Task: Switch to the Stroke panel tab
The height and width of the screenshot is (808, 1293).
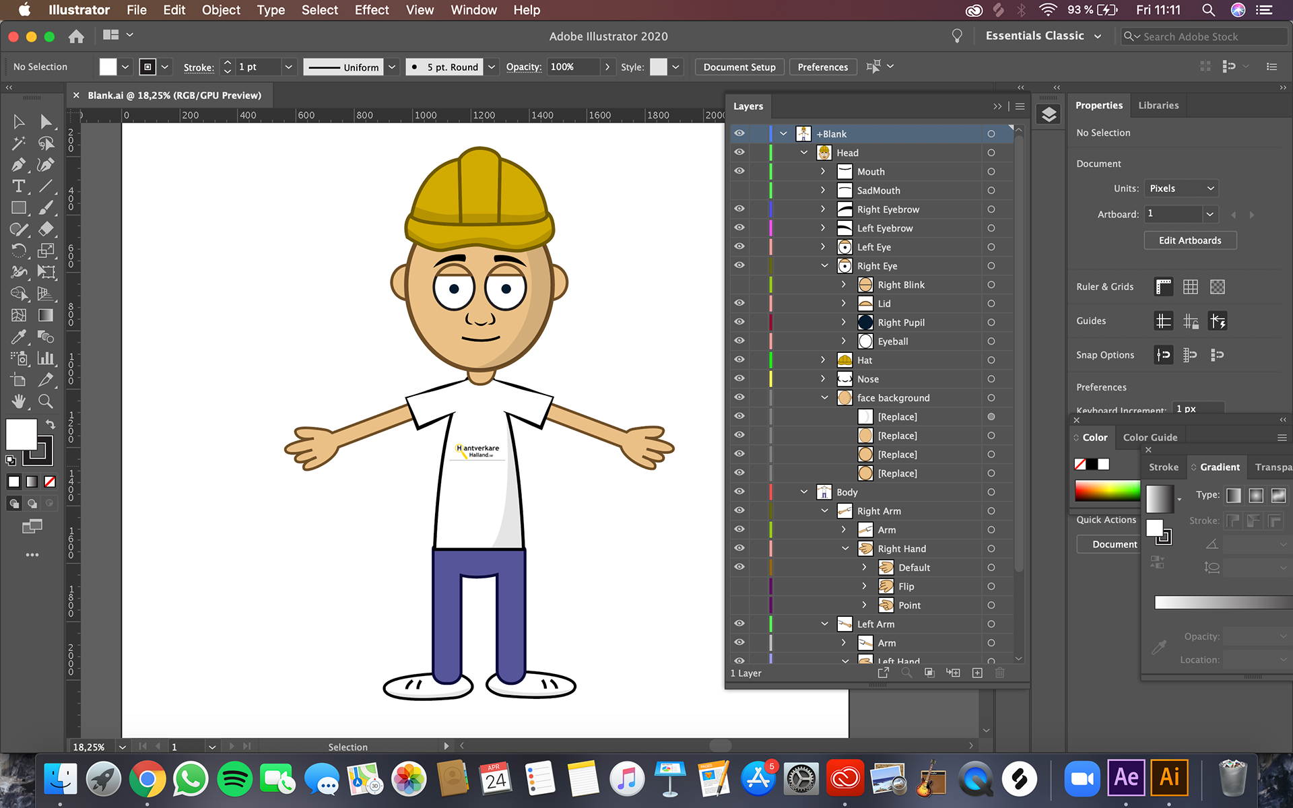Action: [x=1163, y=467]
